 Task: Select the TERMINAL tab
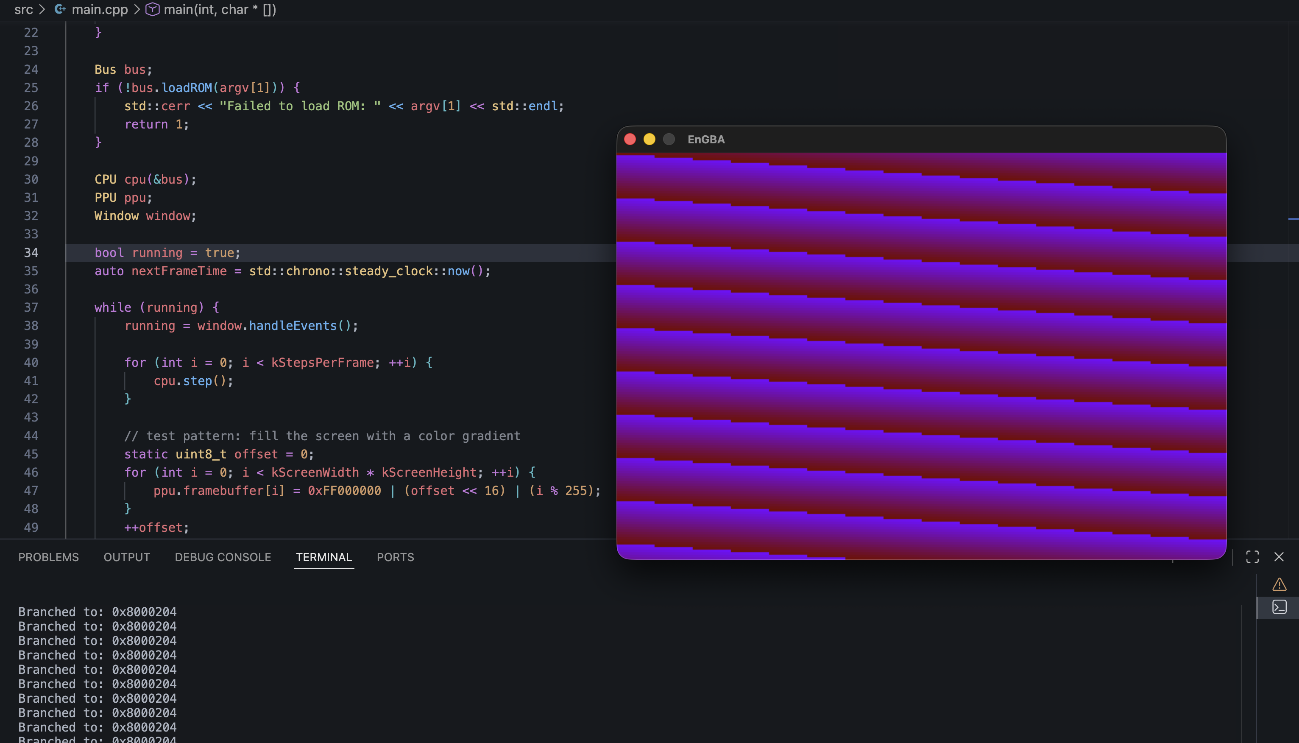pyautogui.click(x=324, y=557)
